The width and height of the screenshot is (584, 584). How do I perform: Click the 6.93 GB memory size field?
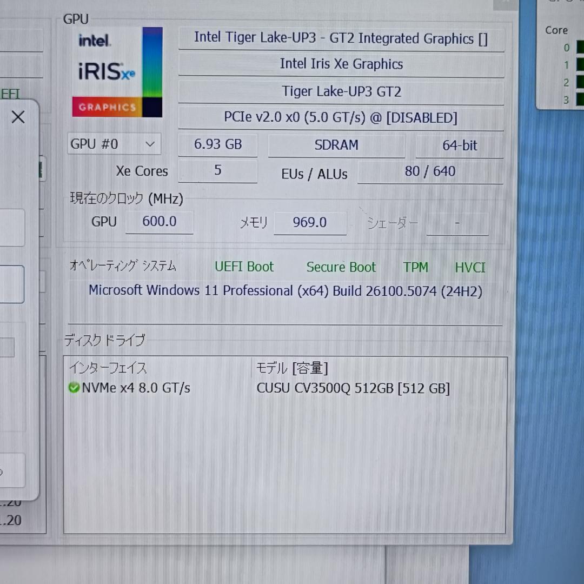(x=218, y=144)
